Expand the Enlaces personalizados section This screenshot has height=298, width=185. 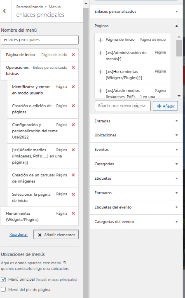tap(136, 12)
